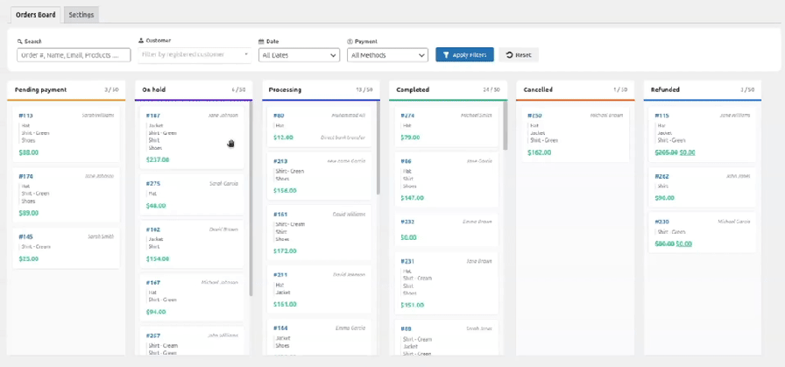Click the coin icon beside the Payment label

tap(350, 41)
